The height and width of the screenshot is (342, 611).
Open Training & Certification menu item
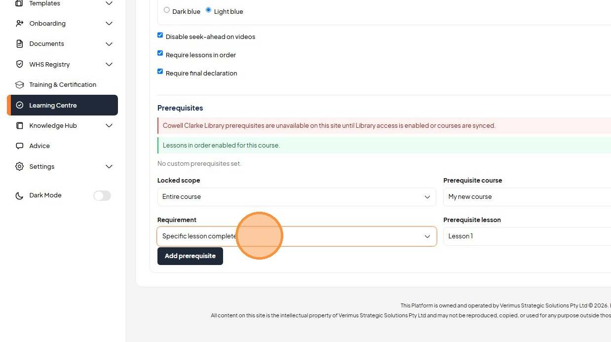point(63,85)
